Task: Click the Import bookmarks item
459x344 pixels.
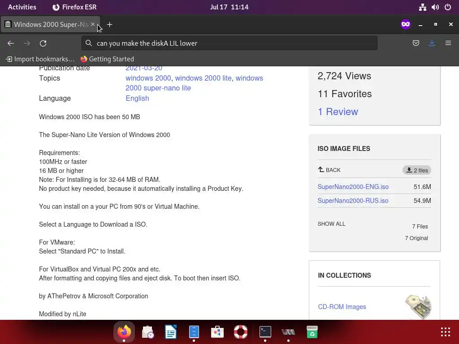Action: pyautogui.click(x=40, y=59)
